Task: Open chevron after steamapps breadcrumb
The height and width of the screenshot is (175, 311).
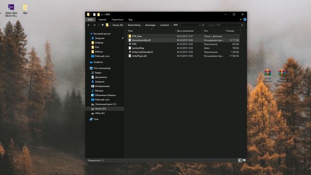Action: pos(158,25)
